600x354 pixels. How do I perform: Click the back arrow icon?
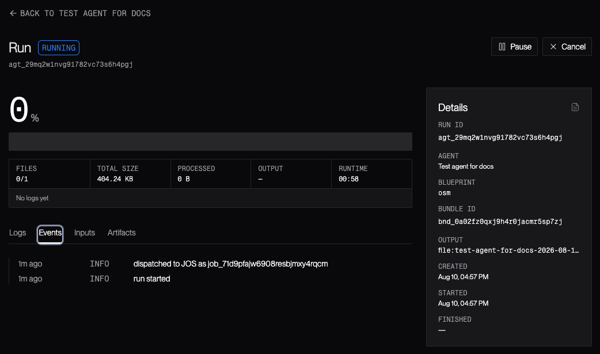pos(13,13)
